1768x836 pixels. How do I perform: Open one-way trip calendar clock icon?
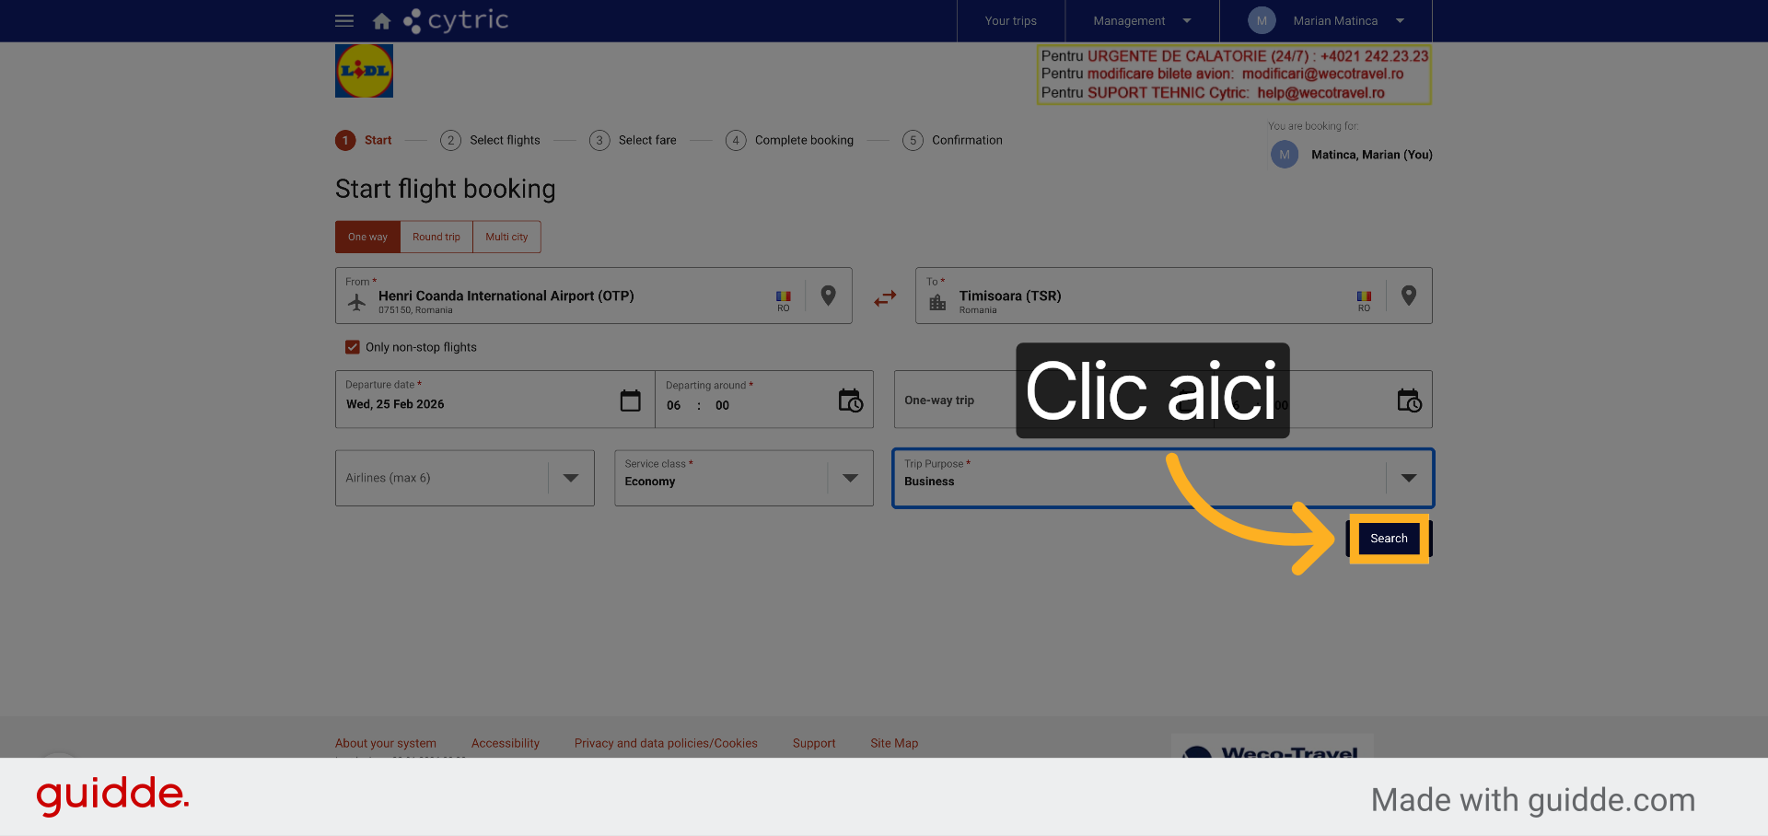point(1409,401)
